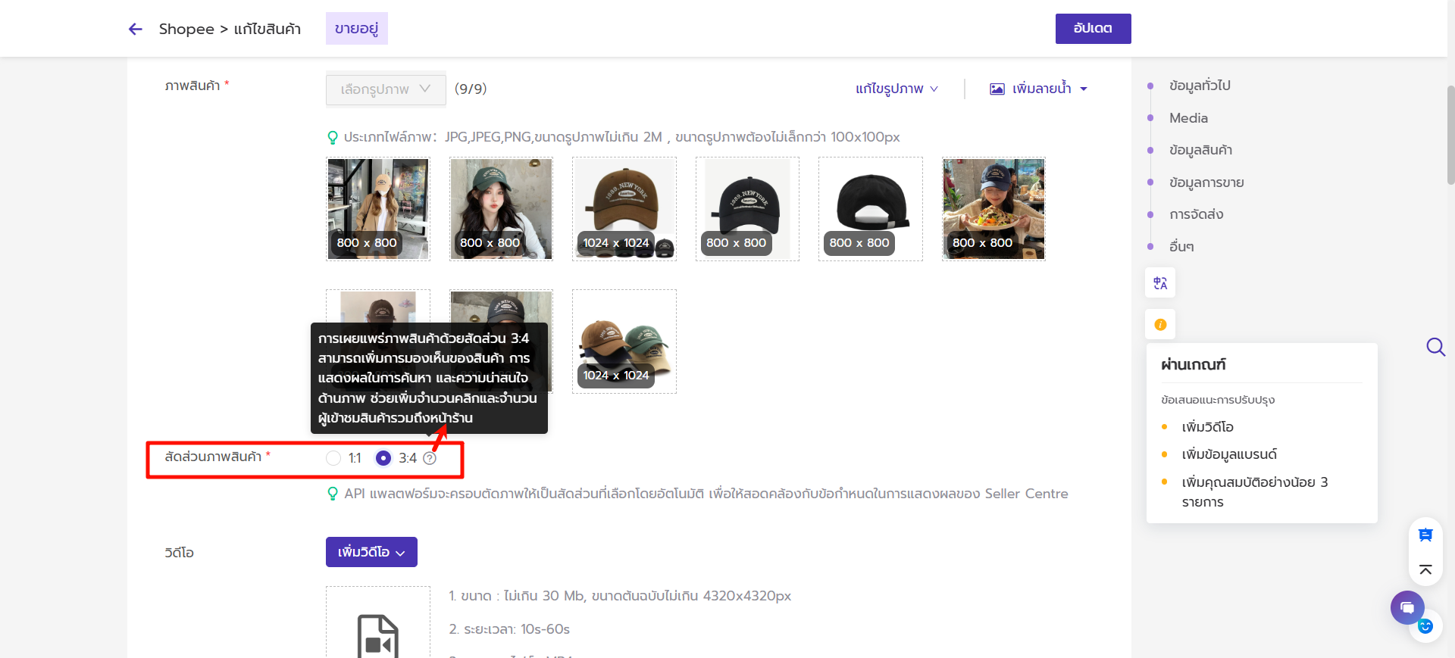
Task: Click the Shopee breadcrumb link
Action: tap(186, 29)
